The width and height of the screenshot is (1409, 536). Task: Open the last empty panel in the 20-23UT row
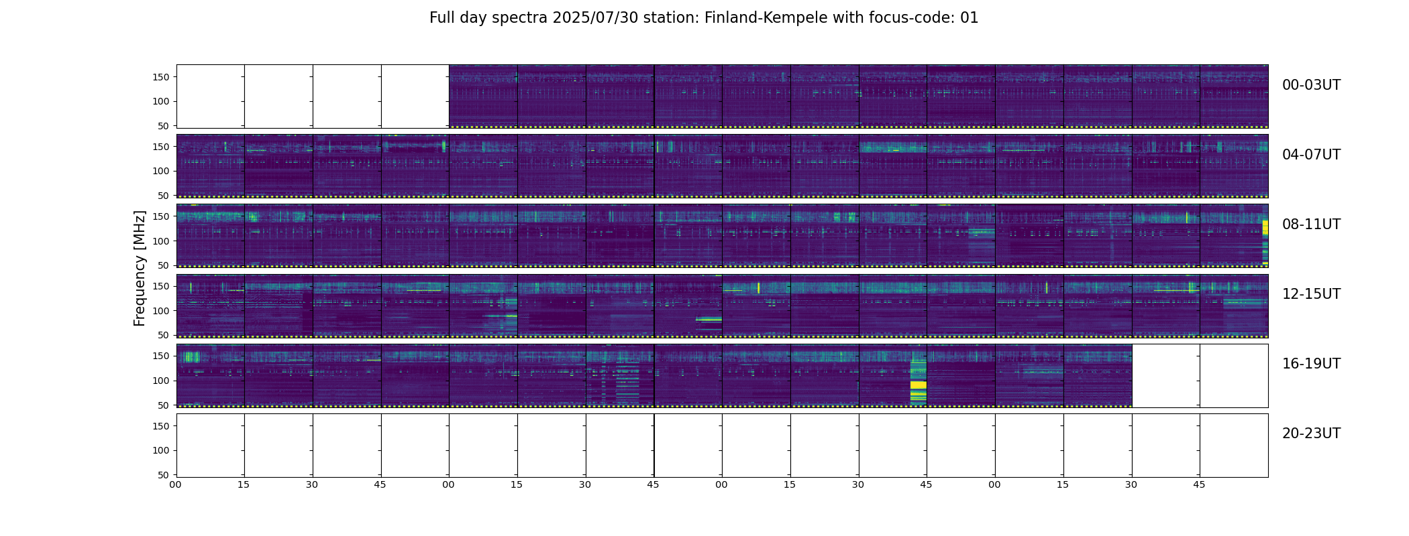coord(1234,445)
